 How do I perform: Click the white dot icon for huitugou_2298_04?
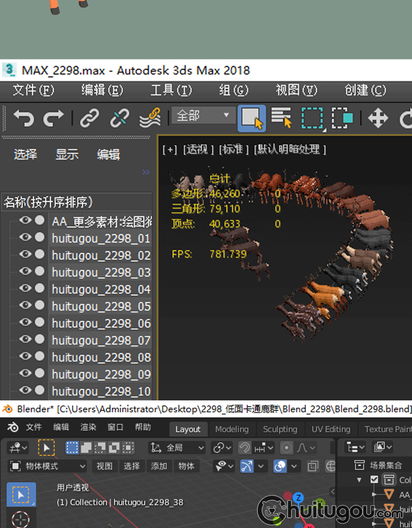point(40,288)
